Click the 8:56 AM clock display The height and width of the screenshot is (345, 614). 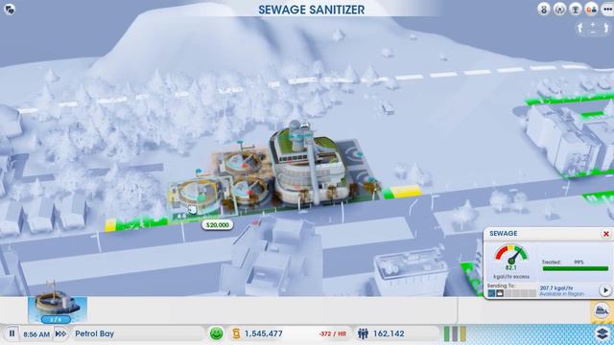(36, 334)
